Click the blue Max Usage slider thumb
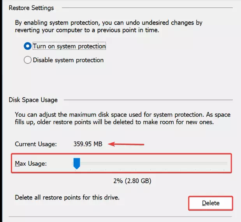This screenshot has height=222, width=241. pyautogui.click(x=77, y=164)
